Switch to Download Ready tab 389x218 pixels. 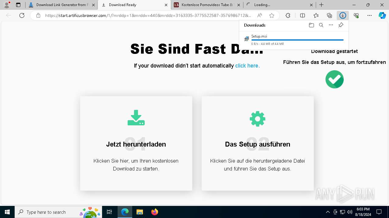[134, 5]
